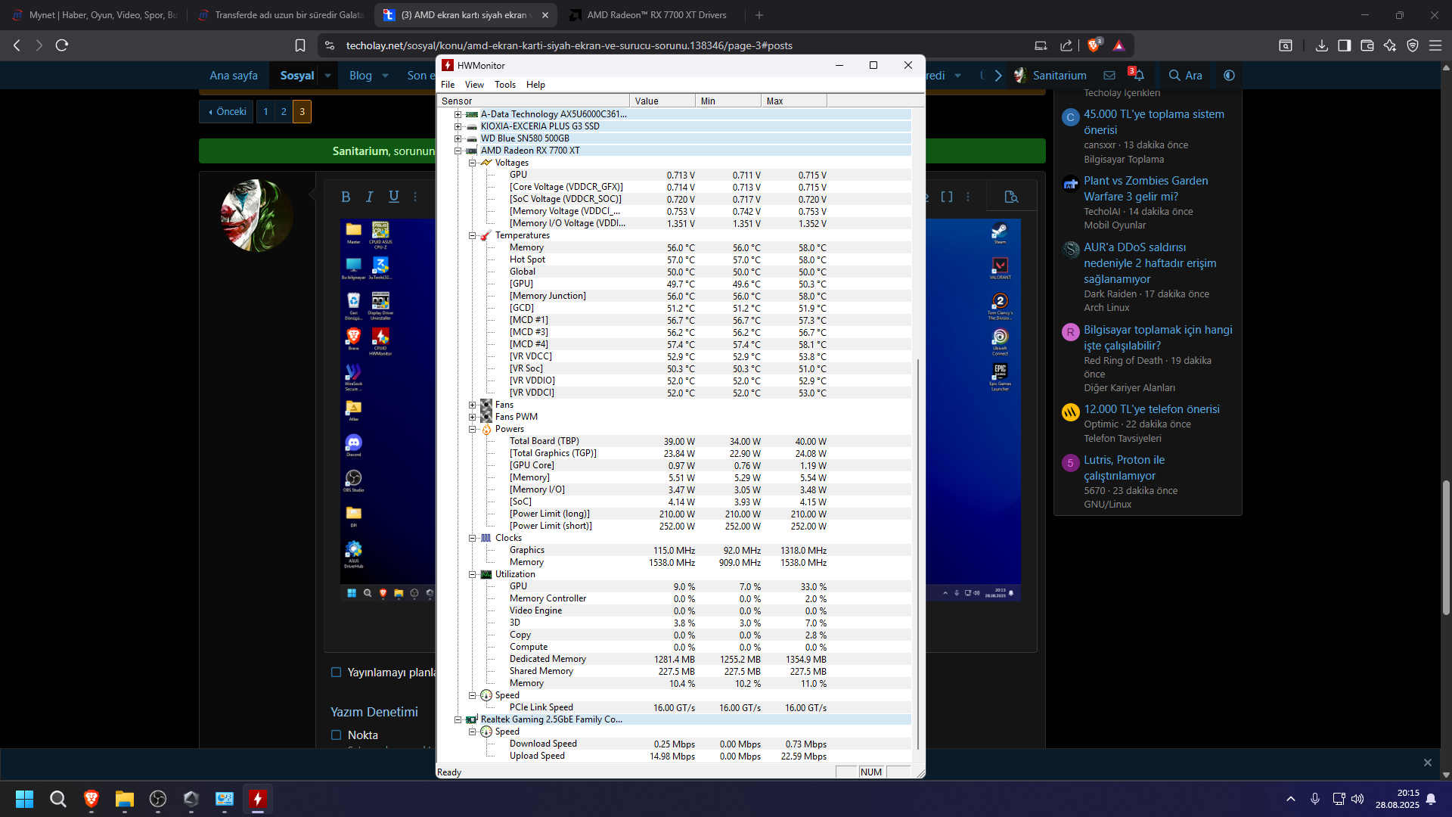Click the Ara search button
Viewport: 1452px width, 817px height.
click(x=1185, y=75)
